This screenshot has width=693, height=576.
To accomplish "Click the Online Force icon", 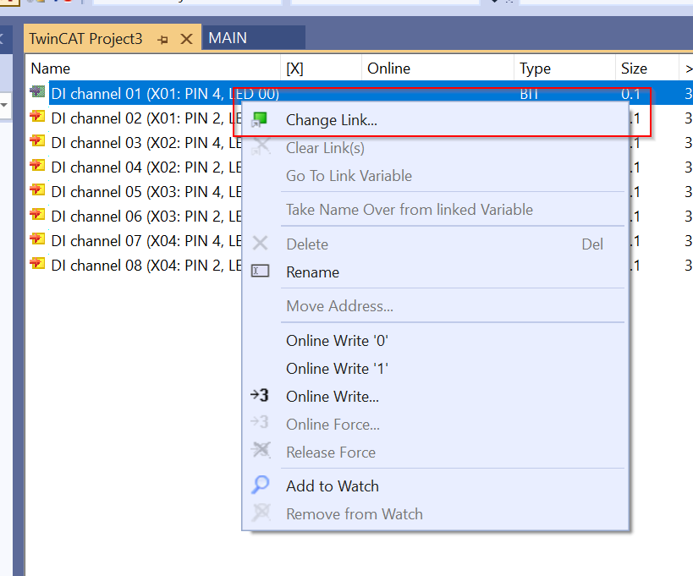I will (260, 422).
